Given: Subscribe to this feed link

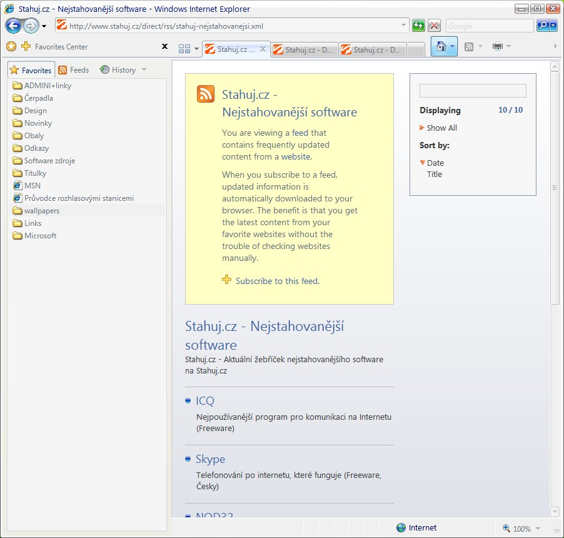Looking at the screenshot, I should click(278, 281).
